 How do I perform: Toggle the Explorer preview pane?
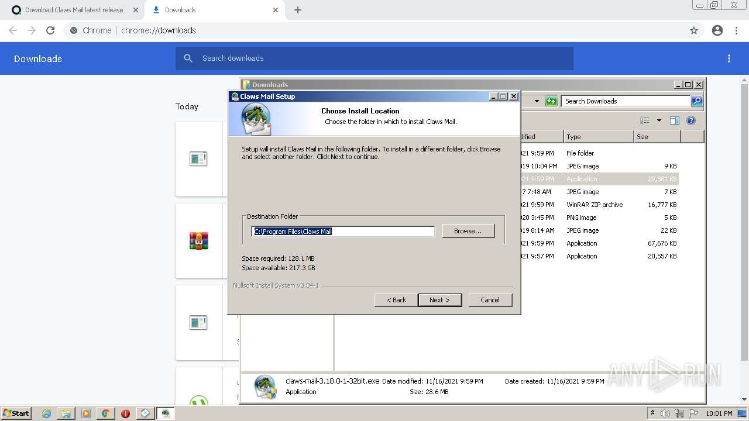[x=675, y=120]
